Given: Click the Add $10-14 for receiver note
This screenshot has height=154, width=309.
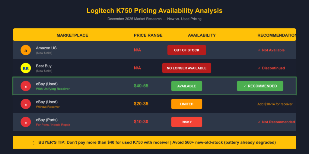Looking at the screenshot, I should pyautogui.click(x=275, y=104).
